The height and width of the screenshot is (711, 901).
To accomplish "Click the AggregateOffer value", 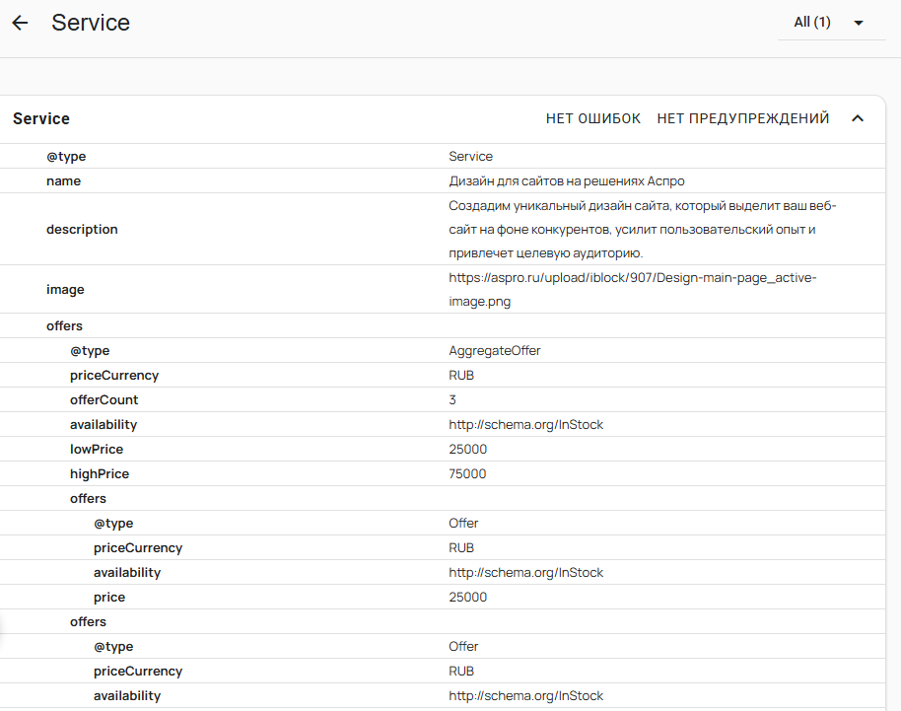I will click(493, 350).
